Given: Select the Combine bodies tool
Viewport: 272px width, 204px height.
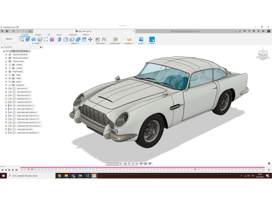Looking at the screenshot, I should tap(78, 39).
